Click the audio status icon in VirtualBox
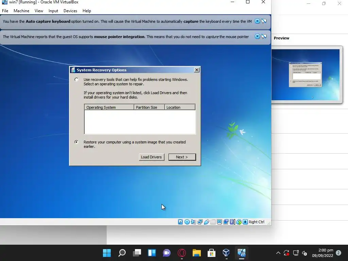This screenshot has height=261, width=348. click(x=193, y=222)
